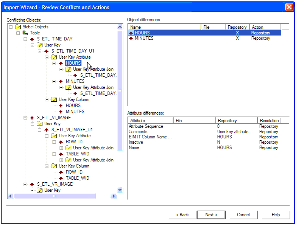
Task: Click folder icon of User Key Attribute under S_ETL_TIME_DAY_U1
Action: [x=54, y=57]
